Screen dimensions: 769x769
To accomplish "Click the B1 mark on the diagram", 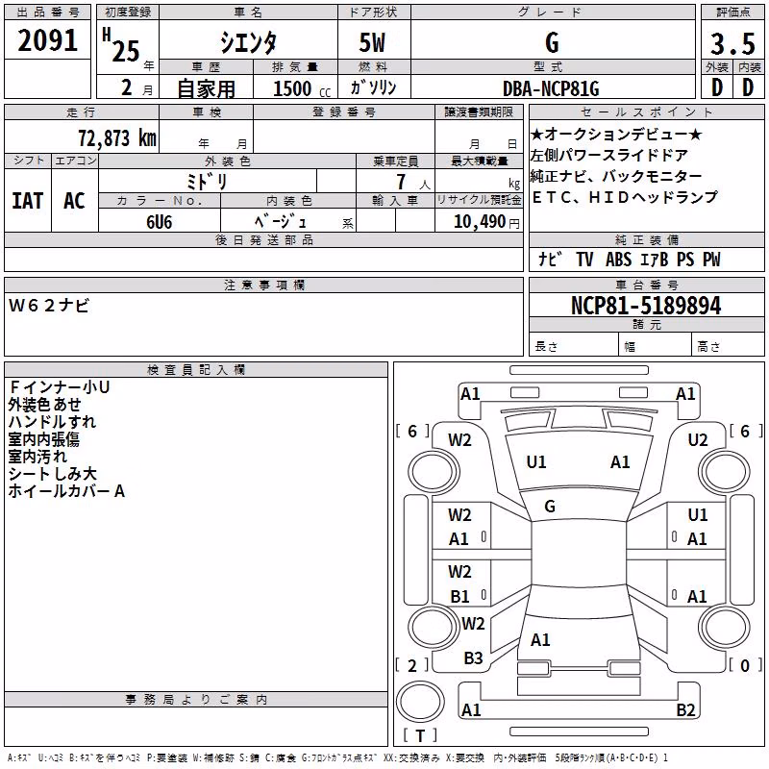I will click(x=460, y=596).
